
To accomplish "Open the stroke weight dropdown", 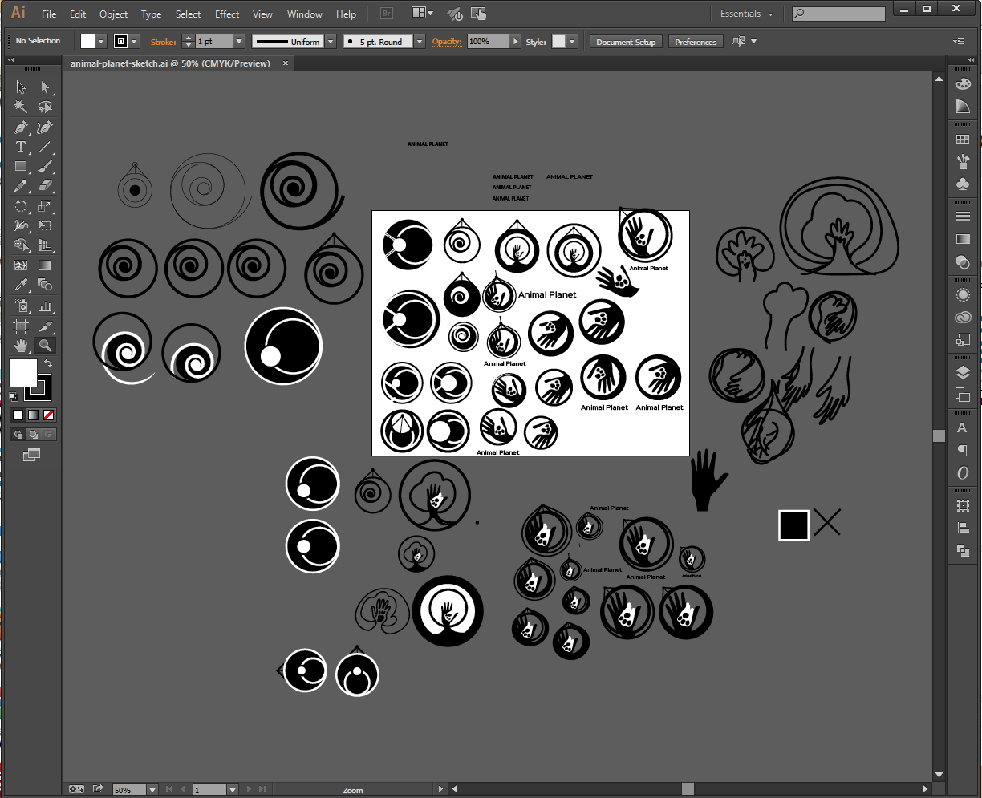I will tap(239, 42).
